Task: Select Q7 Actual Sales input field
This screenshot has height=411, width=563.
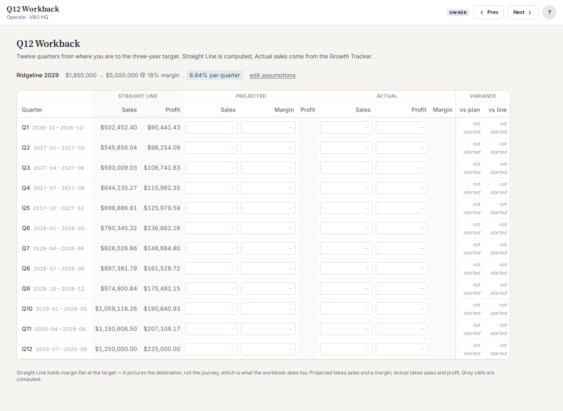Action: (346, 248)
